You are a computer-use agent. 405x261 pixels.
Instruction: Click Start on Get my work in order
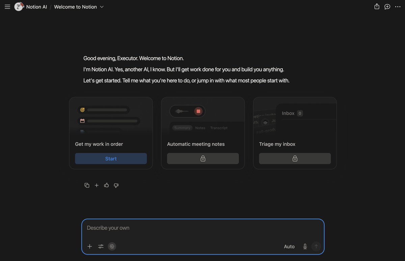pyautogui.click(x=111, y=159)
